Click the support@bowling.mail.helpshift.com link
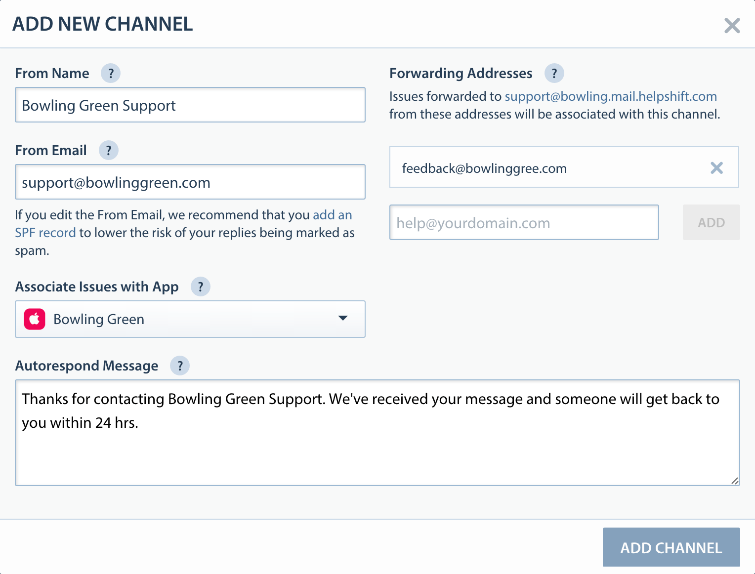This screenshot has width=755, height=574. pyautogui.click(x=610, y=96)
